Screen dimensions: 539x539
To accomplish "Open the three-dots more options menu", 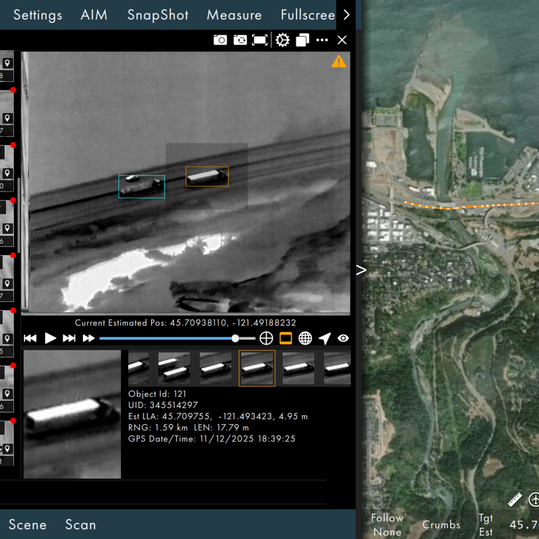I will pos(322,40).
